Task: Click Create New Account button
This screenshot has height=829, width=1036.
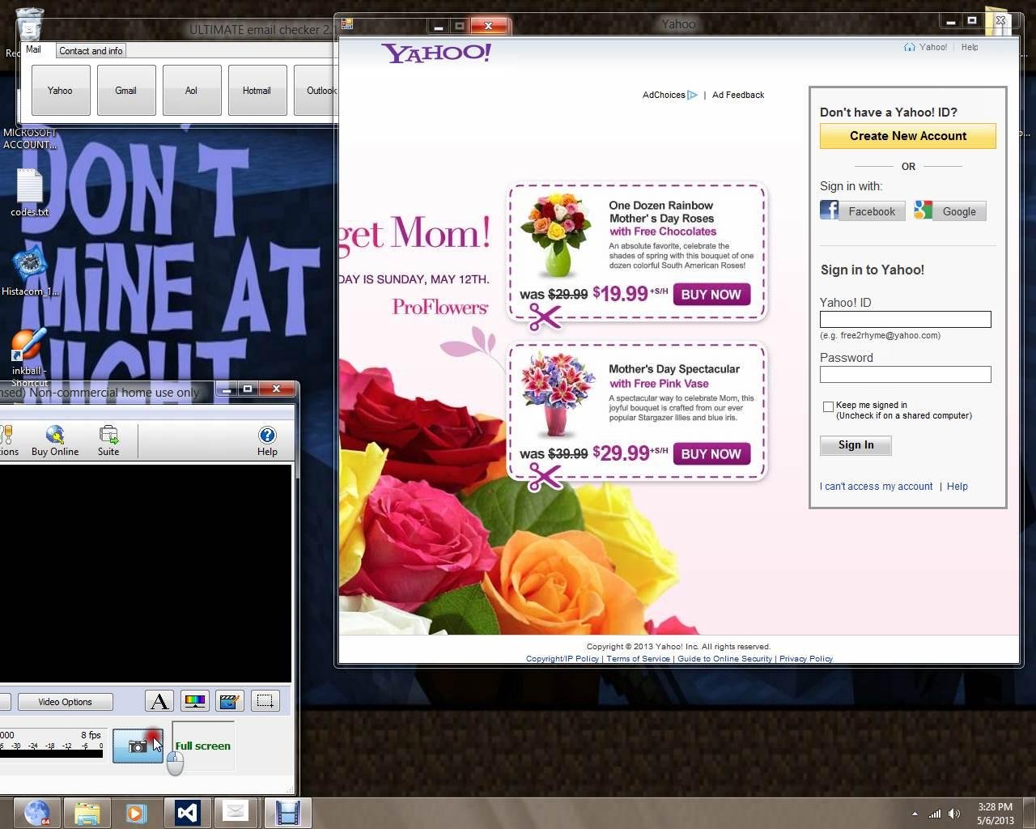Action: pyautogui.click(x=908, y=136)
